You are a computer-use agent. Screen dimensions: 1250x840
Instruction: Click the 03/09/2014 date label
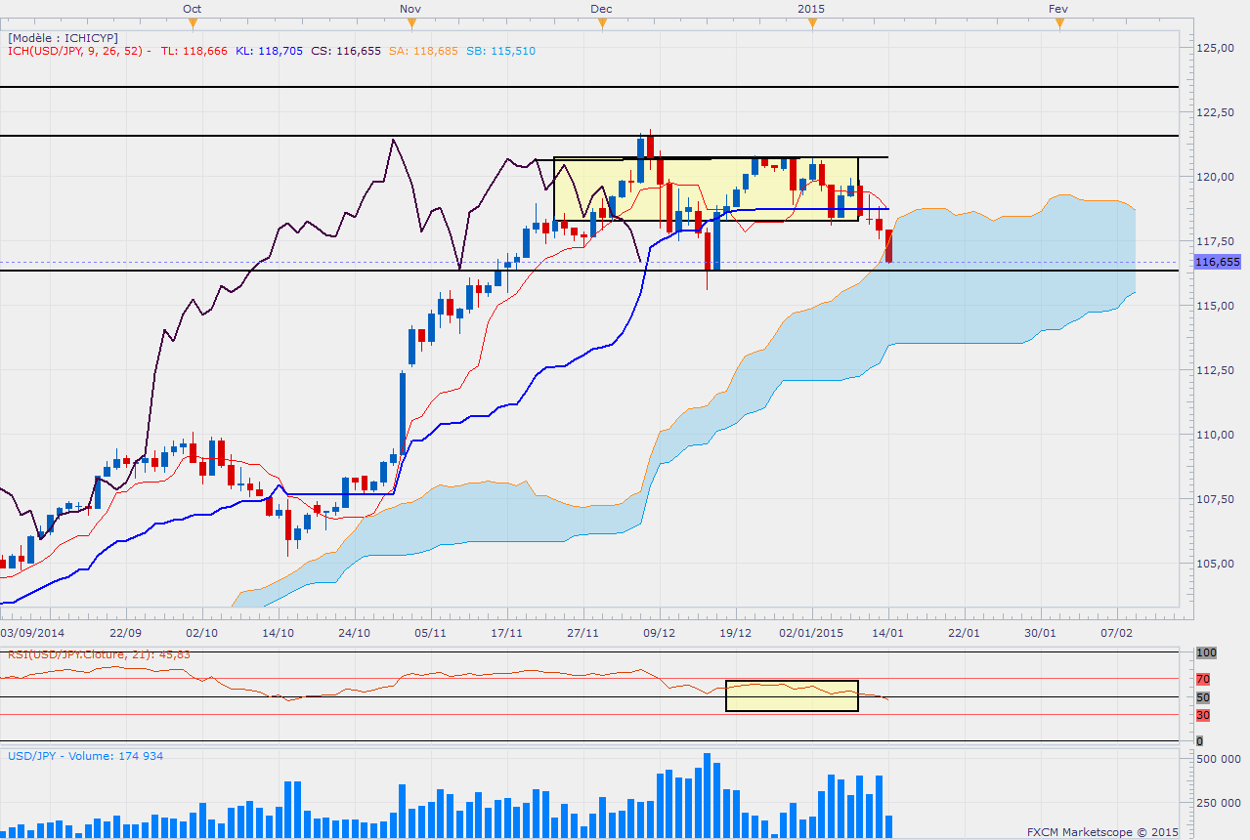(32, 633)
